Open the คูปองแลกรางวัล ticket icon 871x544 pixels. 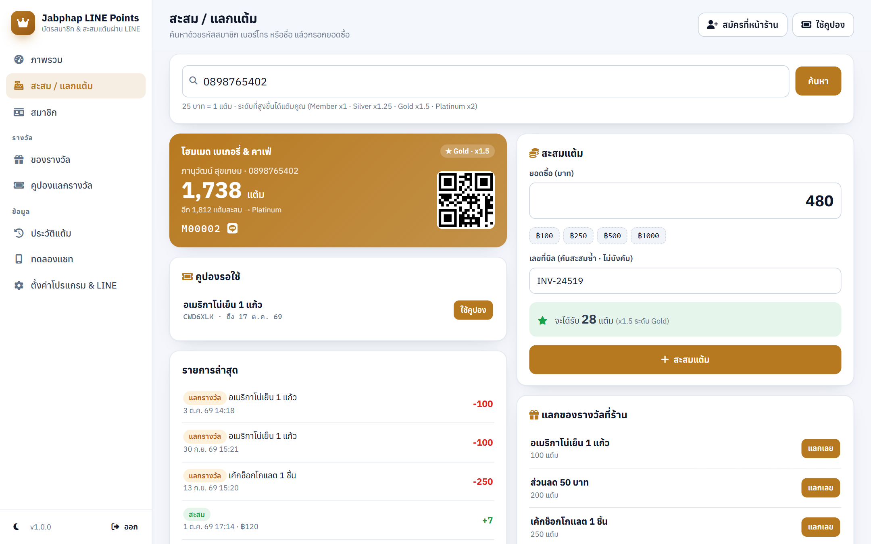click(x=19, y=185)
